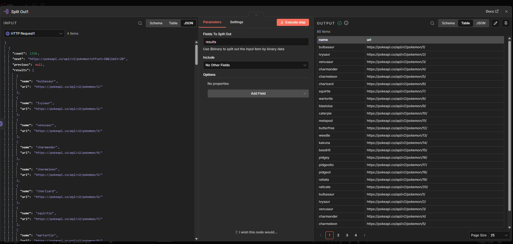Click the Execute step button
Screen dimensions: 513x244
tap(293, 22)
